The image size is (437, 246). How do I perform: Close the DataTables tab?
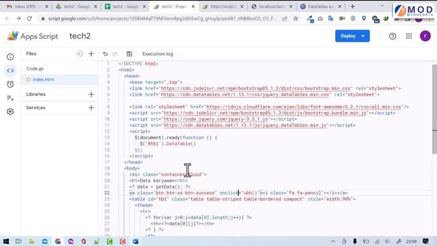[x=340, y=6]
